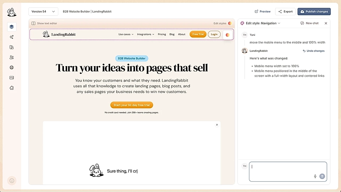
Task: Open the puzzle integrations icon in sidebar
Action: coord(12,88)
